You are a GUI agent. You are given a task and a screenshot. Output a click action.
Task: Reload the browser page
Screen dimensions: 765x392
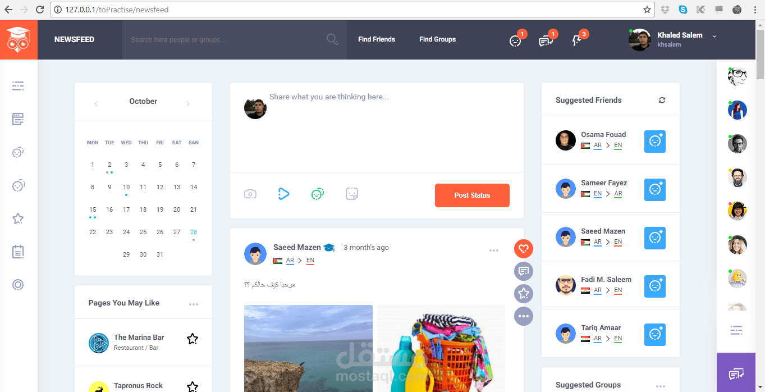click(39, 10)
